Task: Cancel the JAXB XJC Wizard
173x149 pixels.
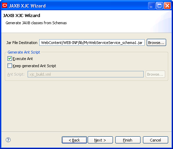Action: point(156,140)
